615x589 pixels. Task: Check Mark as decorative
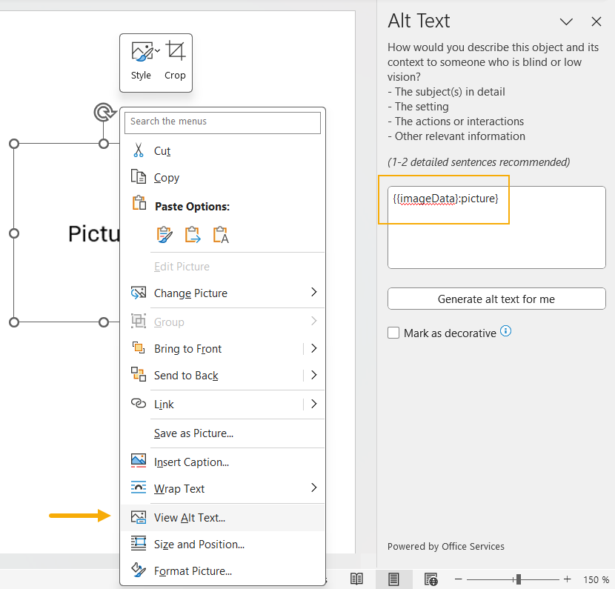point(393,333)
